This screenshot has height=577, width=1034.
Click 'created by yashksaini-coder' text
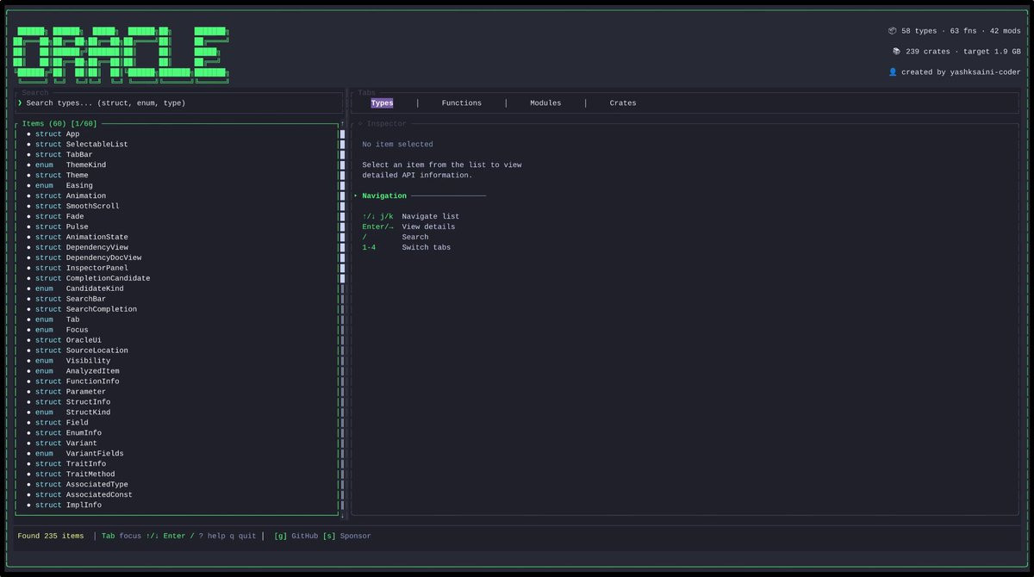(x=961, y=72)
